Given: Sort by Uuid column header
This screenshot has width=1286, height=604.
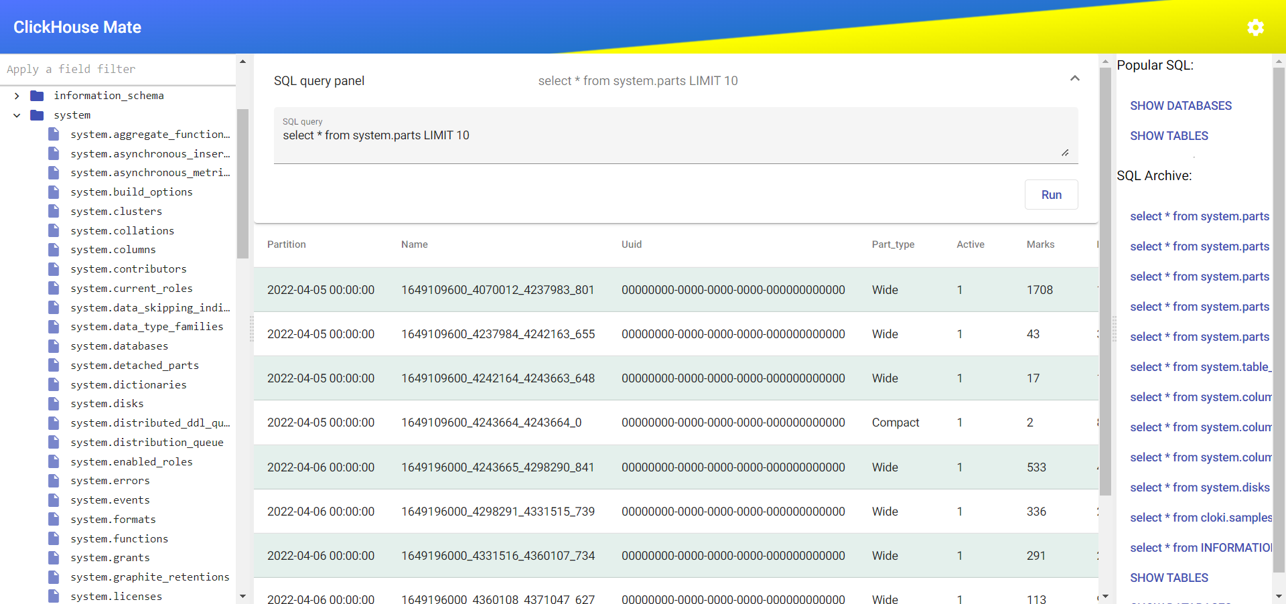Looking at the screenshot, I should pyautogui.click(x=631, y=244).
